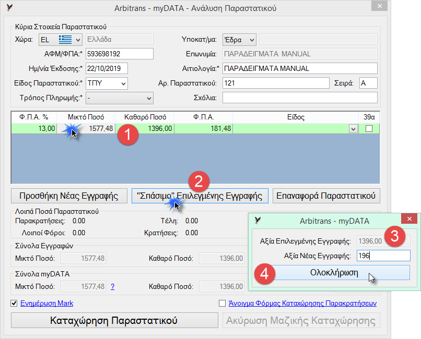This screenshot has width=421, height=339.
Task: Click Σύνολα myDATA Μικτό Ποσό field
Action: coord(83,286)
